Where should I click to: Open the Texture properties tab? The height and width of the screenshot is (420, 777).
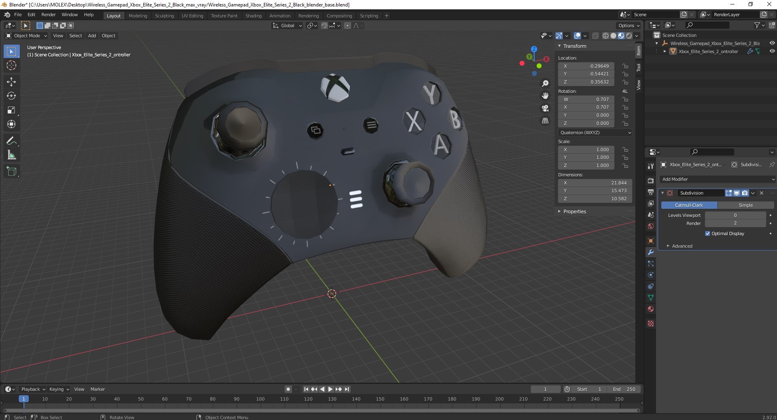(651, 324)
